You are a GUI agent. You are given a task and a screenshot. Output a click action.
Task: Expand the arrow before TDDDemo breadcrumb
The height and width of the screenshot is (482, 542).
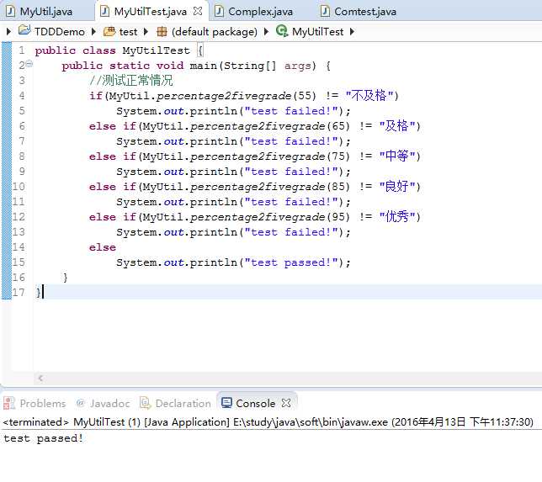pos(8,32)
